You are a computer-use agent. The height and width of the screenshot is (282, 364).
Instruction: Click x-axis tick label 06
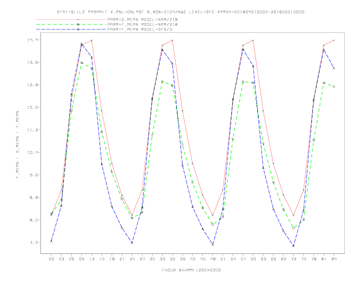[72, 259]
